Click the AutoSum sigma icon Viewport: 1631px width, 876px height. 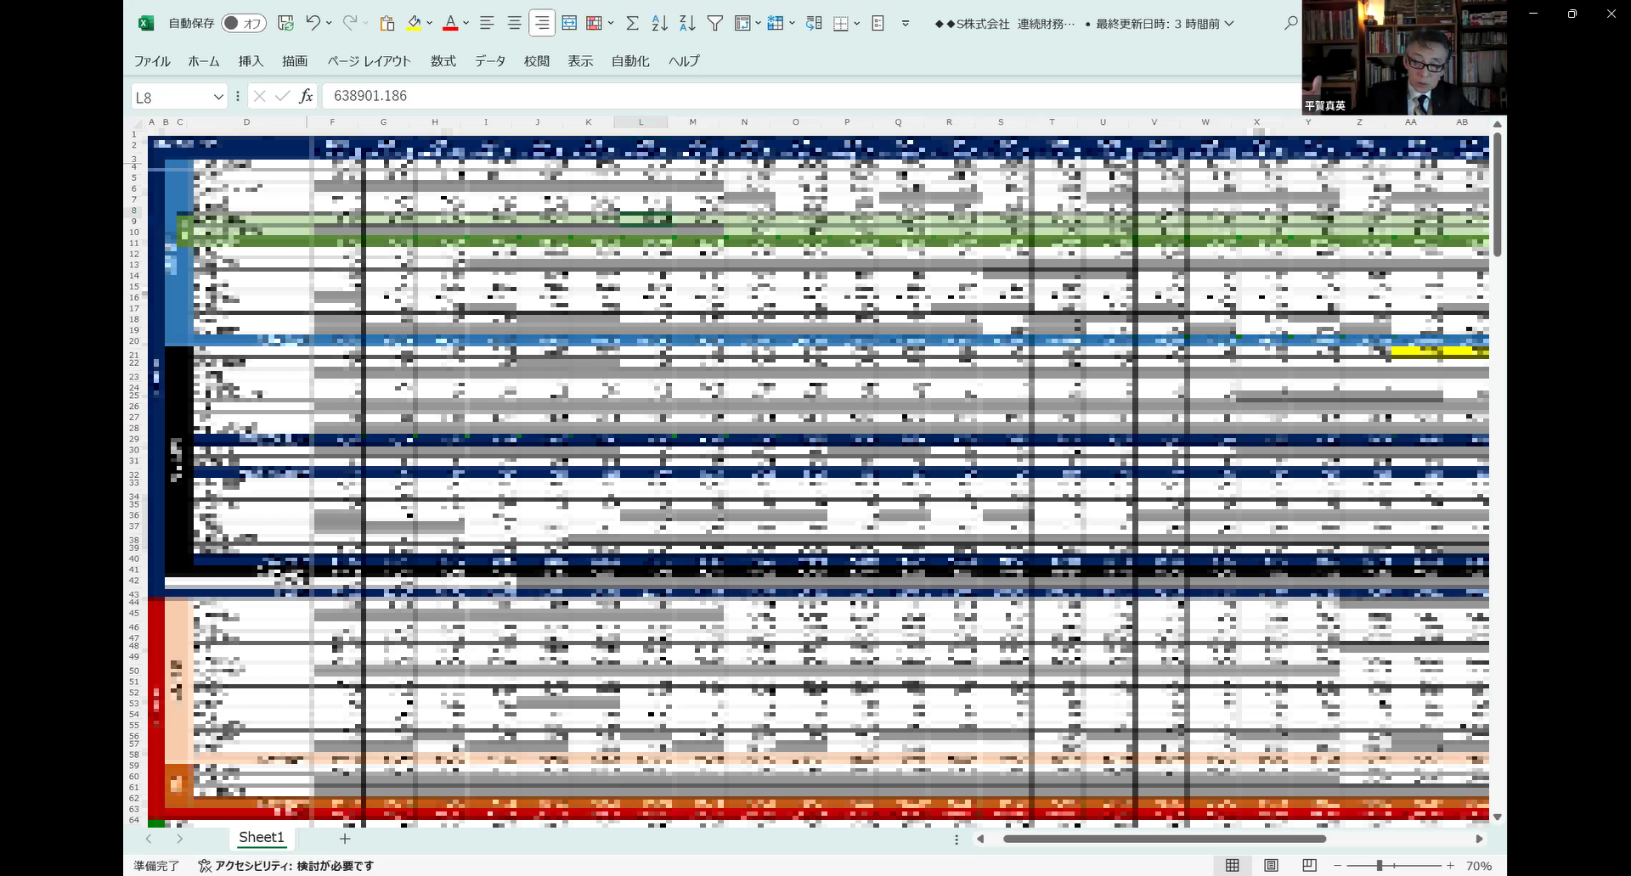(x=632, y=24)
